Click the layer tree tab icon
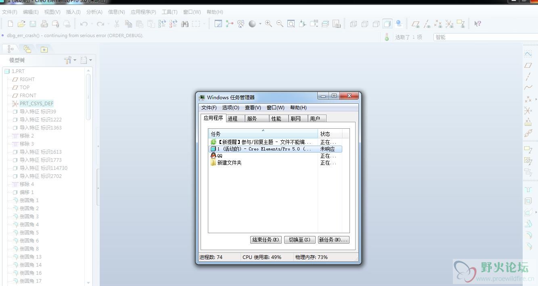This screenshot has width=538, height=286. pos(27,49)
